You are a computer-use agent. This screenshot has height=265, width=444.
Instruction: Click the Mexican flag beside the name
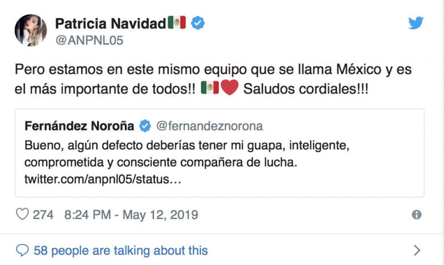pyautogui.click(x=176, y=22)
